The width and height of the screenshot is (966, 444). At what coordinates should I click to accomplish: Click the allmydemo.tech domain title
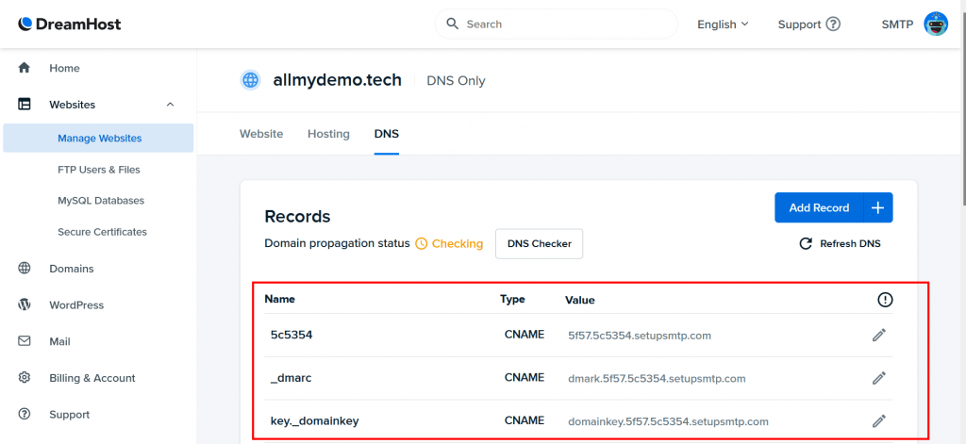pos(338,80)
